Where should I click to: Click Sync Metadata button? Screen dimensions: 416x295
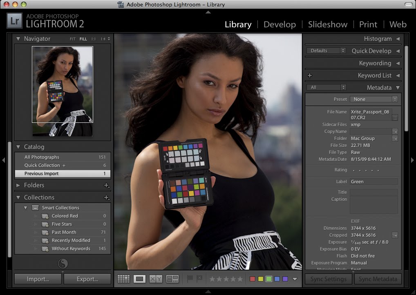click(x=378, y=279)
